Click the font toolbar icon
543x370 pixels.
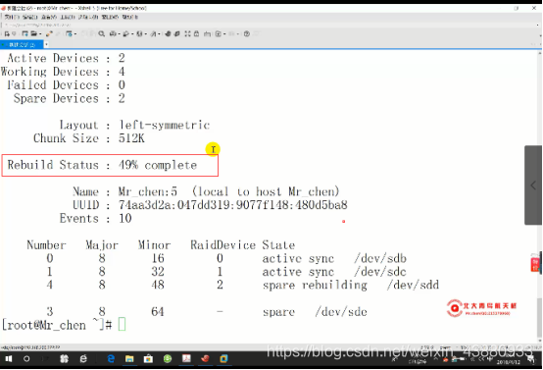(x=153, y=33)
